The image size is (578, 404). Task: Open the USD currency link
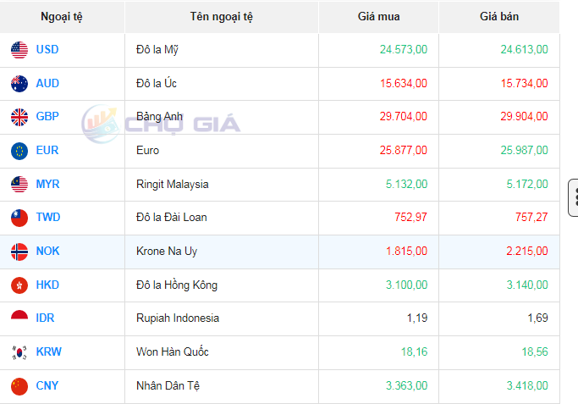[x=47, y=50]
